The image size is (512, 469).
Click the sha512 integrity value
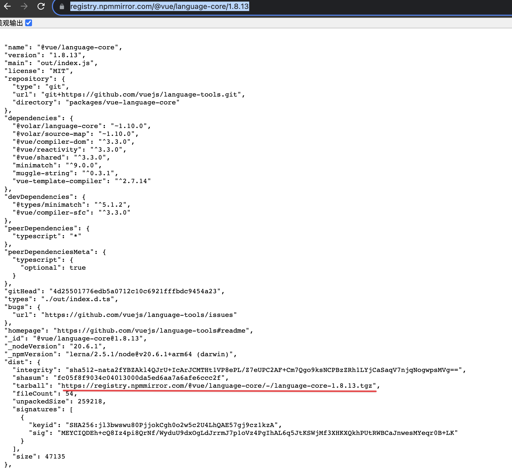(x=264, y=370)
